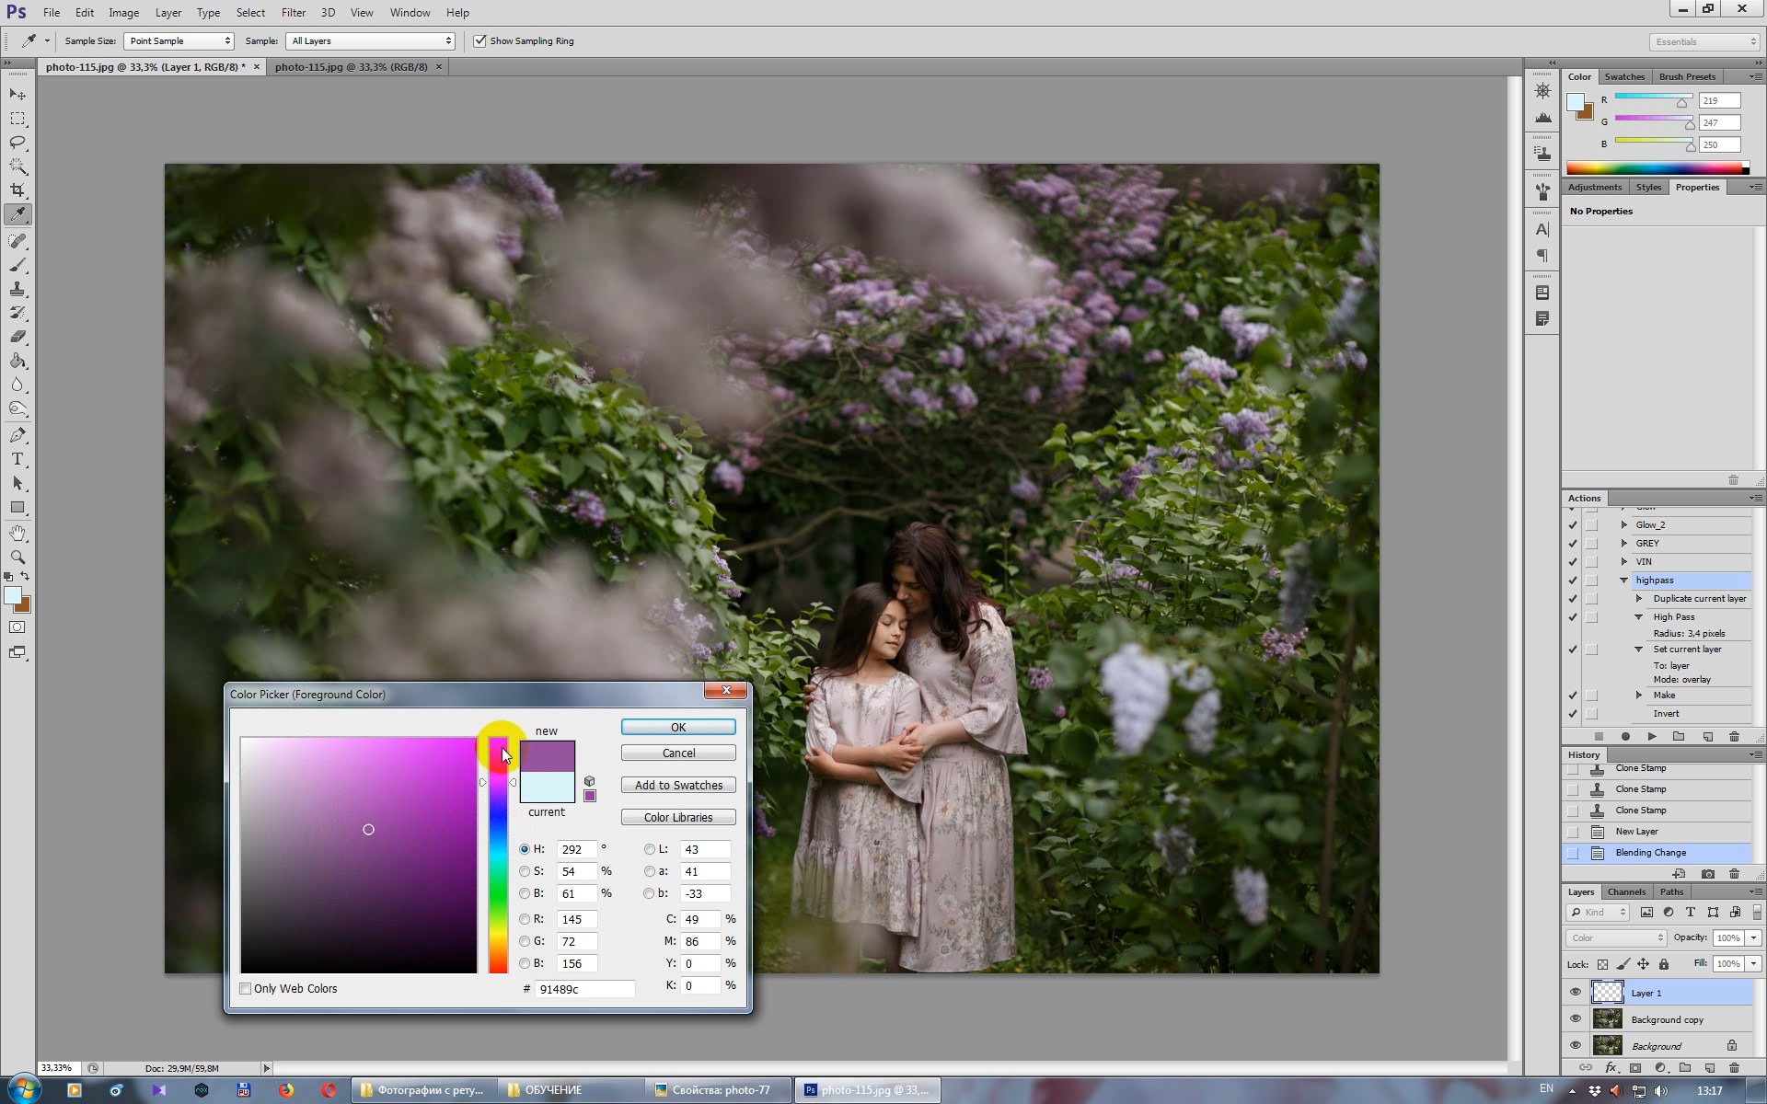Hide the Background copy layer
The height and width of the screenshot is (1104, 1767).
coord(1575,1019)
